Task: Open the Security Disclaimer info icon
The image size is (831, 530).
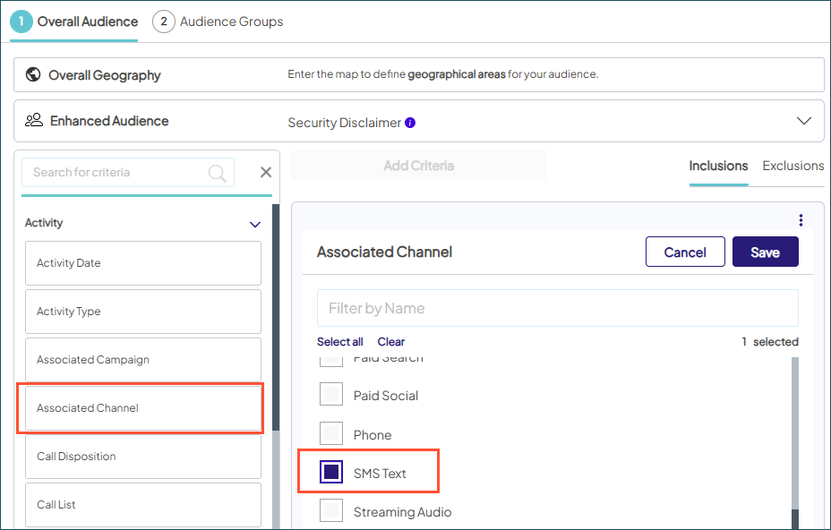Action: (409, 122)
